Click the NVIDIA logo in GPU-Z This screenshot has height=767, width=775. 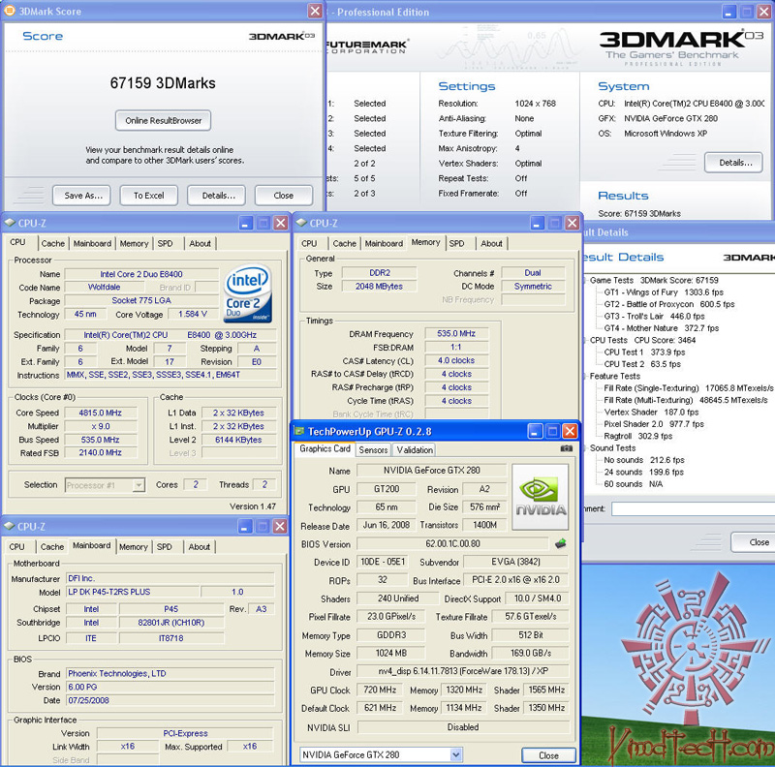(541, 497)
